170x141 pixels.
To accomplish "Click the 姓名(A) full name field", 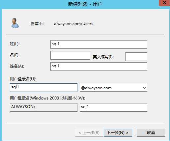I will [x=99, y=67].
